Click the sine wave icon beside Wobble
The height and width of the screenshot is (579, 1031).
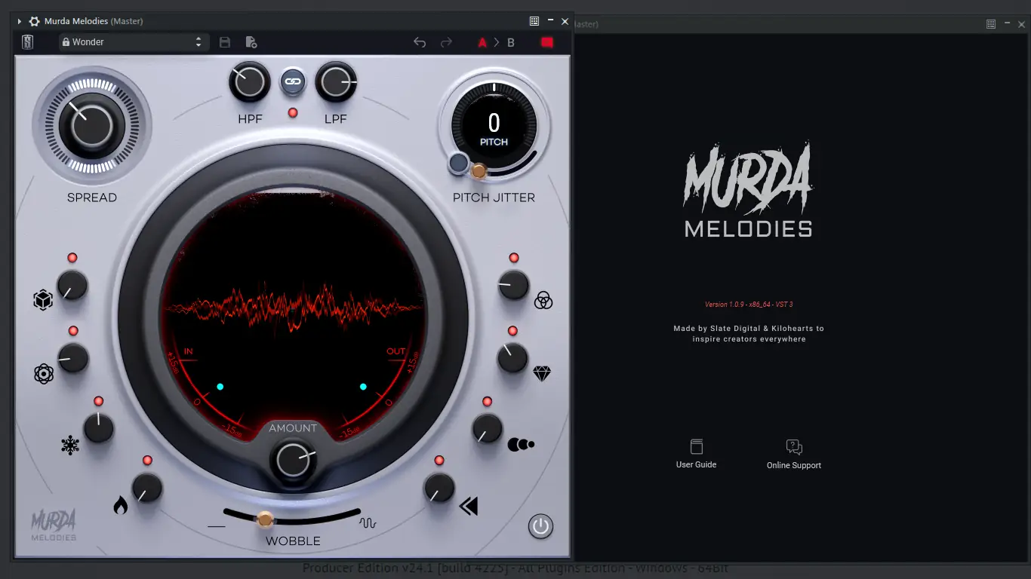(368, 523)
